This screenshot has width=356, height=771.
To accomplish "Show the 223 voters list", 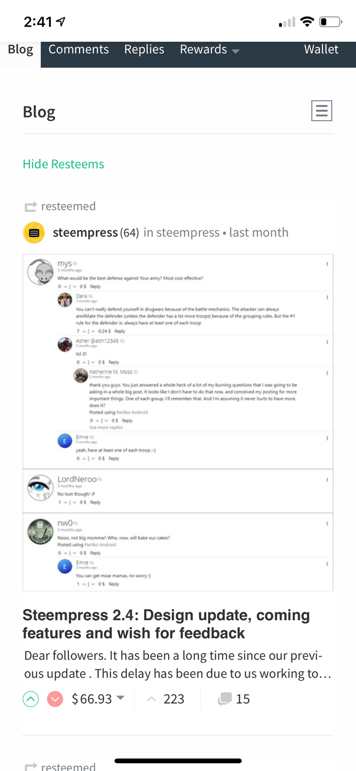I will [174, 699].
